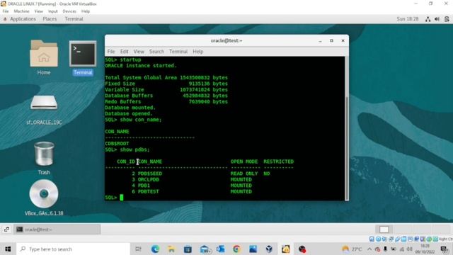Click the RESTRICTED column header
The height and width of the screenshot is (255, 453).
coord(278,161)
